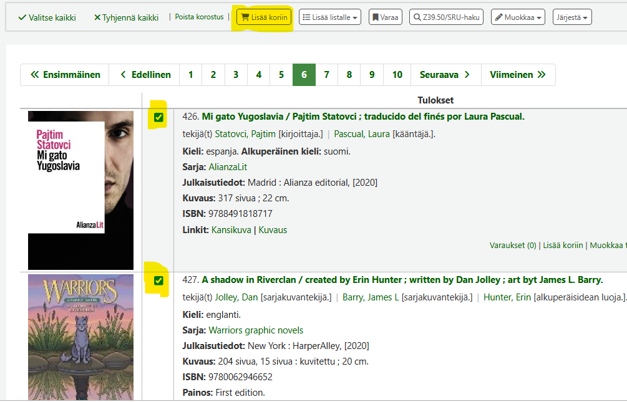627x402 pixels.
Task: Open the Järjestä sort dropdown
Action: coord(572,17)
